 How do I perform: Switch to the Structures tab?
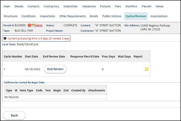point(11,16)
